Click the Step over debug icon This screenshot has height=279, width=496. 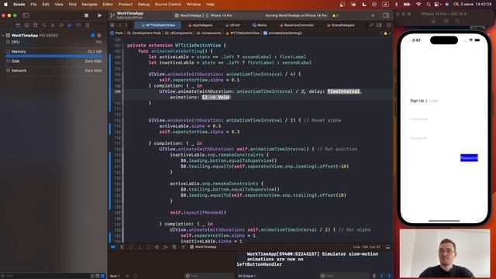tap(131, 246)
